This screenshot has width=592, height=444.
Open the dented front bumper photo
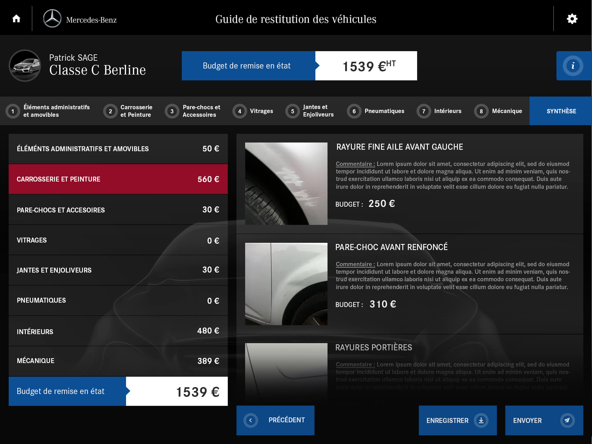286,284
